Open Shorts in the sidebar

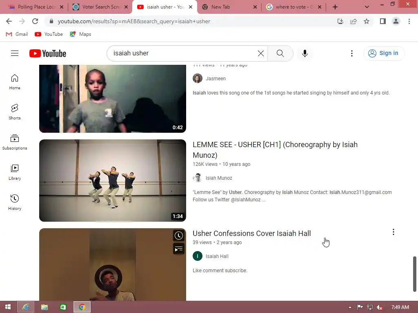click(15, 112)
